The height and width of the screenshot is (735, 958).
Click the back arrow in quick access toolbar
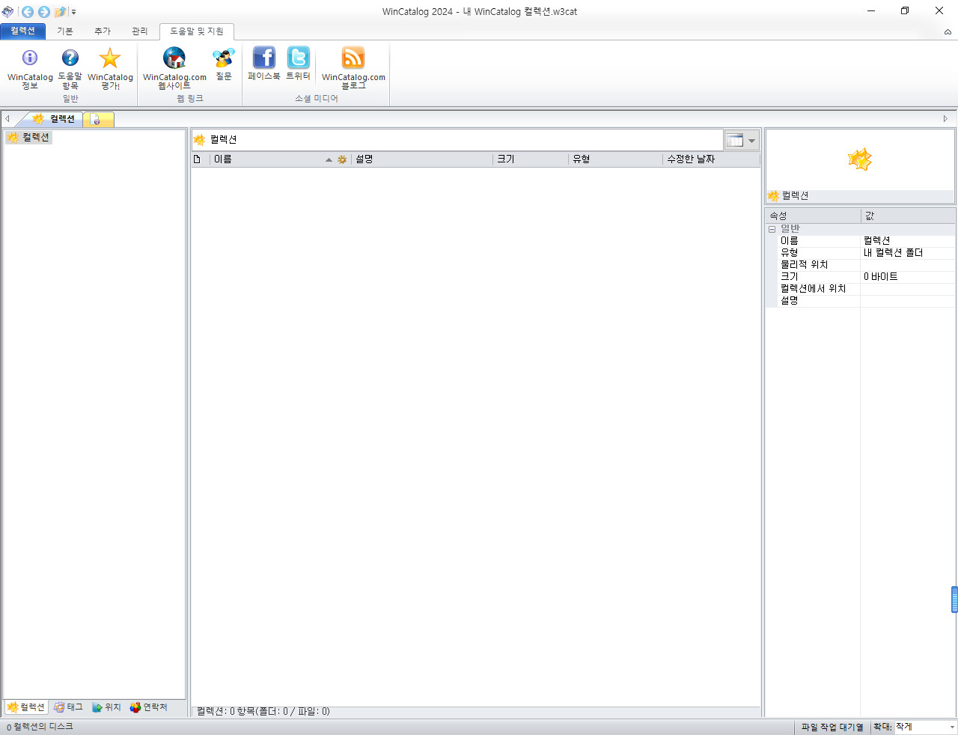[28, 12]
